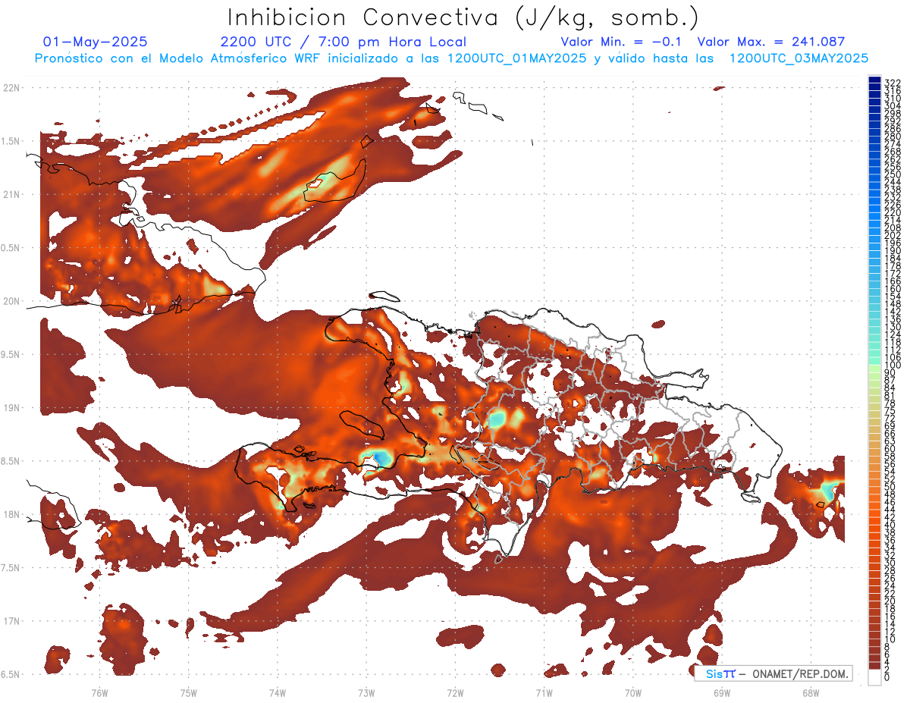This screenshot has height=703, width=910.
Task: Click the '6.5N' latitude label
Action: click(11, 674)
